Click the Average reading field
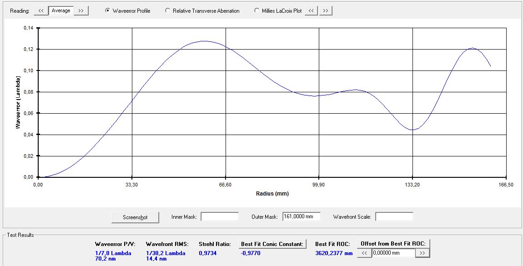The width and height of the screenshot is (523, 266). pyautogui.click(x=61, y=10)
